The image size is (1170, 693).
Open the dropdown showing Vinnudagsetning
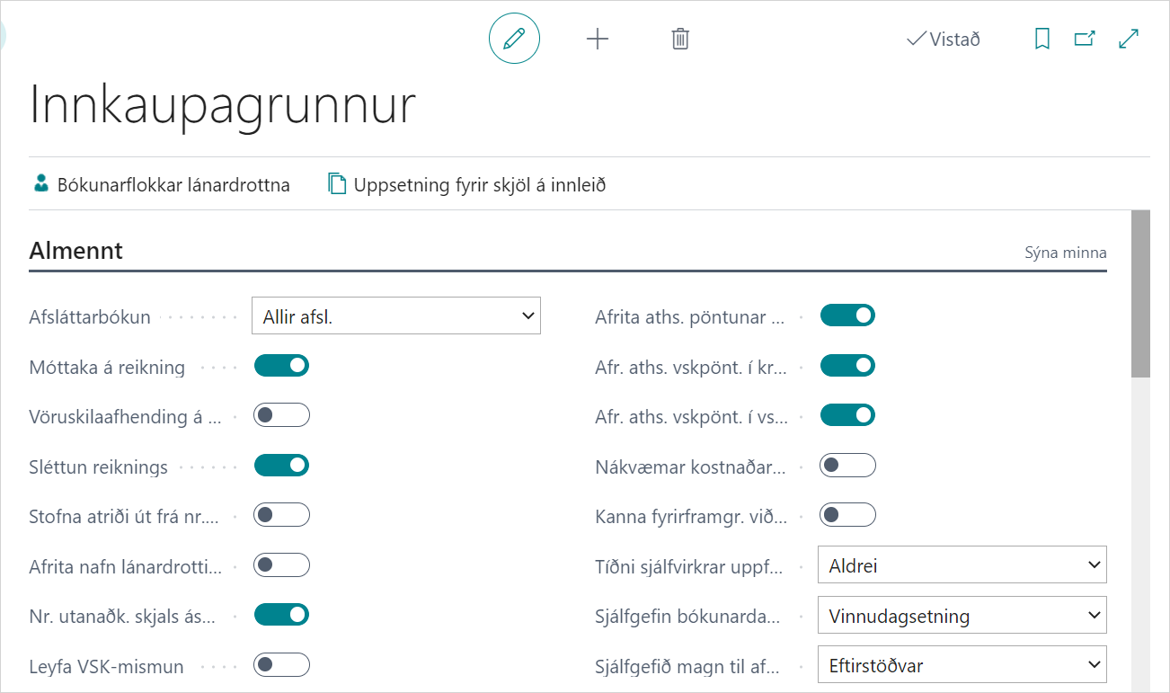tap(962, 616)
